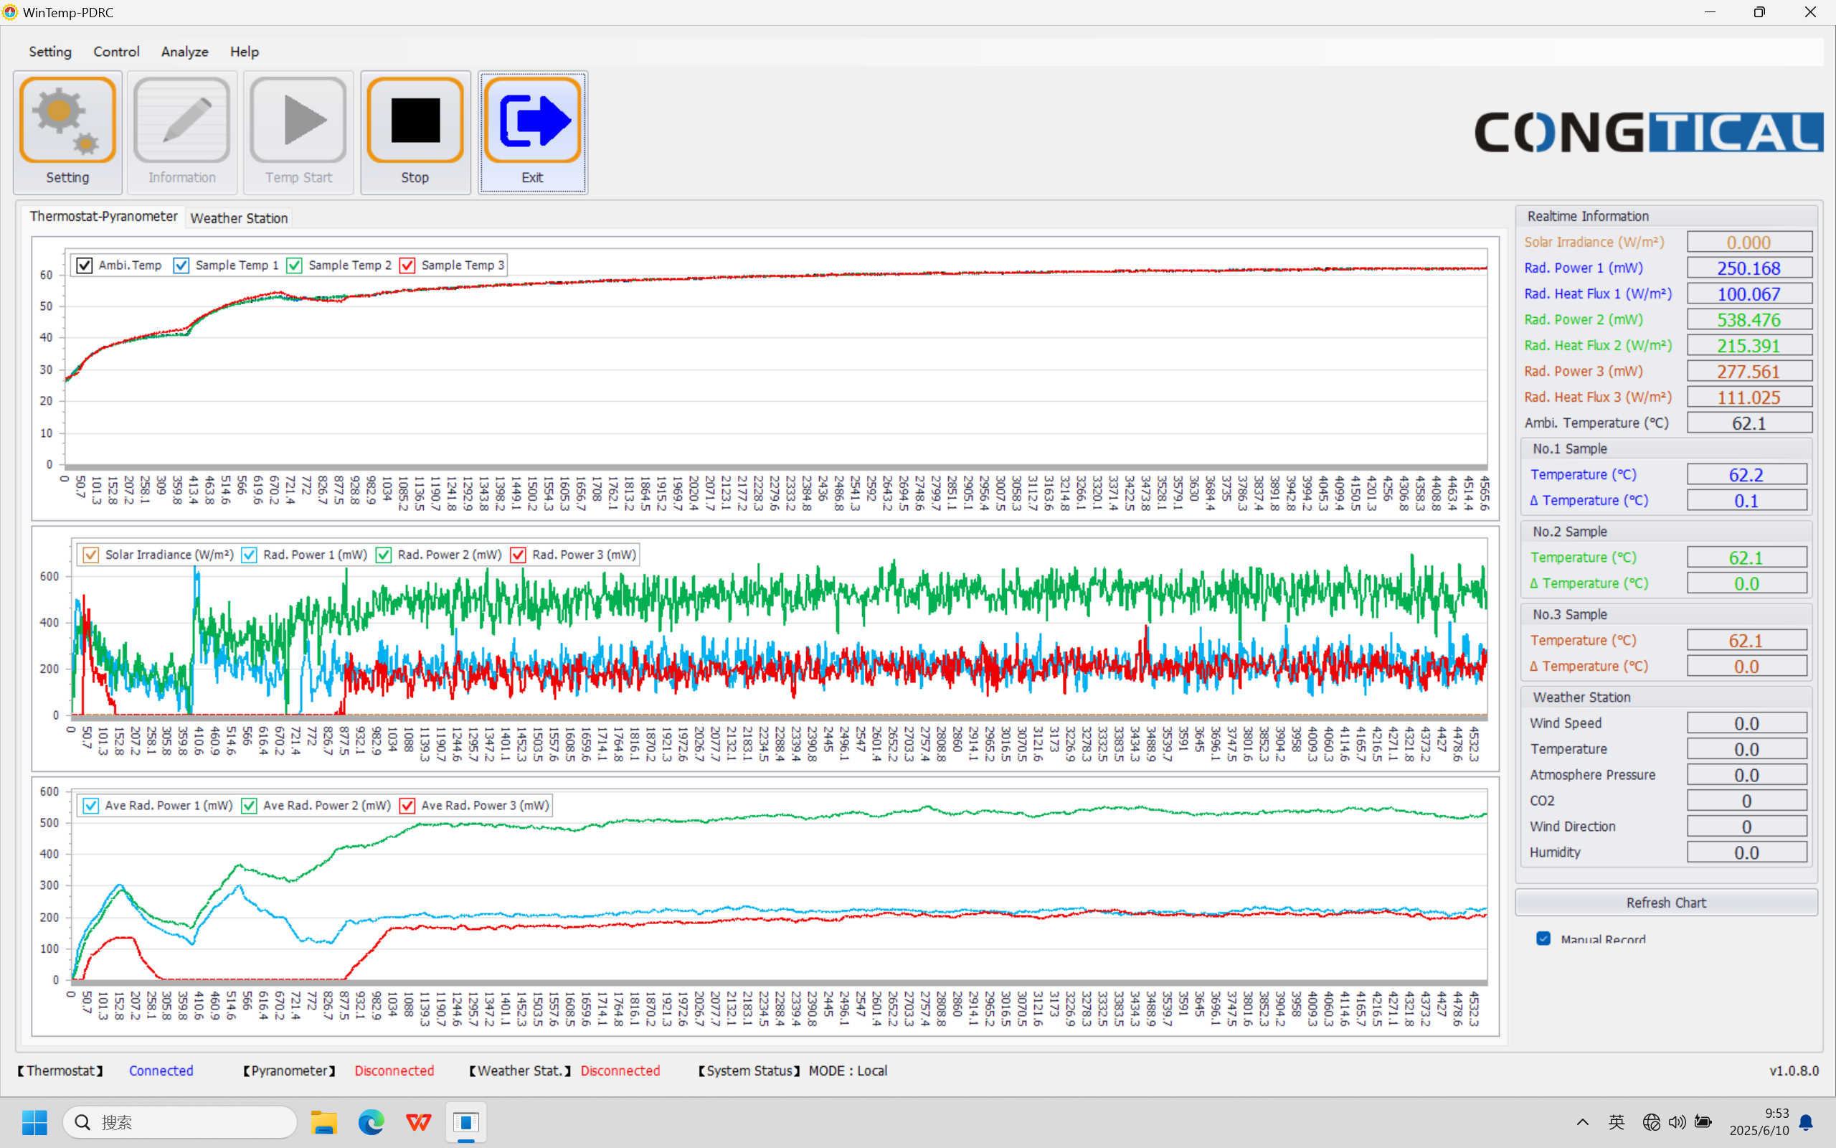Open the Control menu
Image resolution: width=1836 pixels, height=1148 pixels.
coord(116,52)
